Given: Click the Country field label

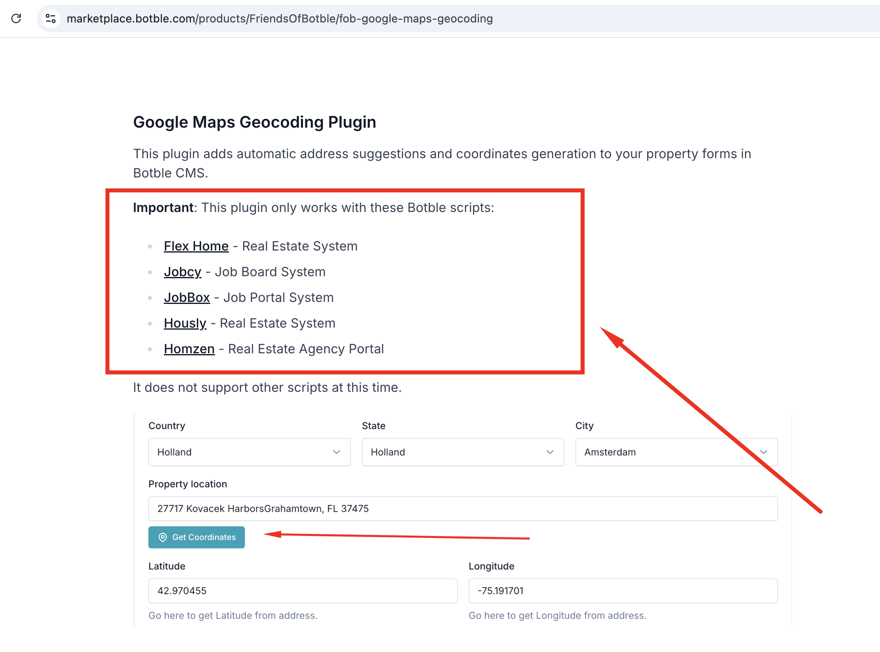Looking at the screenshot, I should 167,426.
